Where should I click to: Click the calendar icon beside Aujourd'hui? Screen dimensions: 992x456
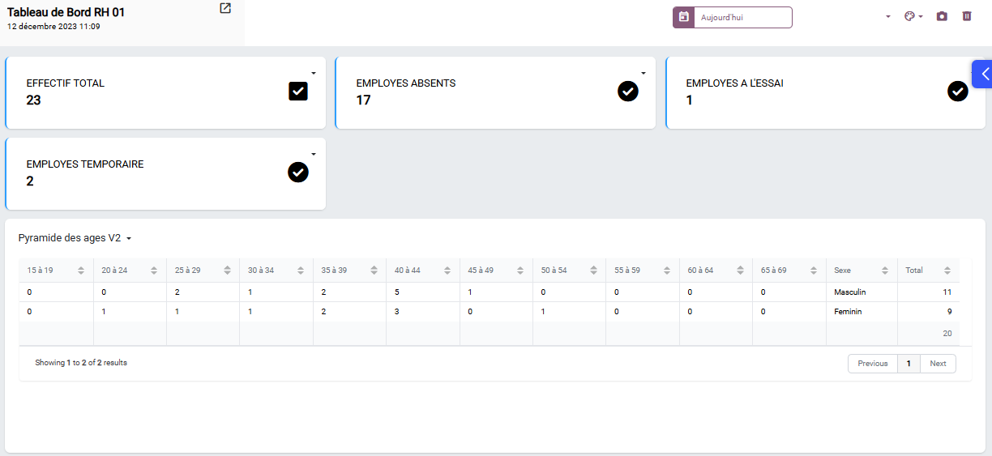[683, 17]
